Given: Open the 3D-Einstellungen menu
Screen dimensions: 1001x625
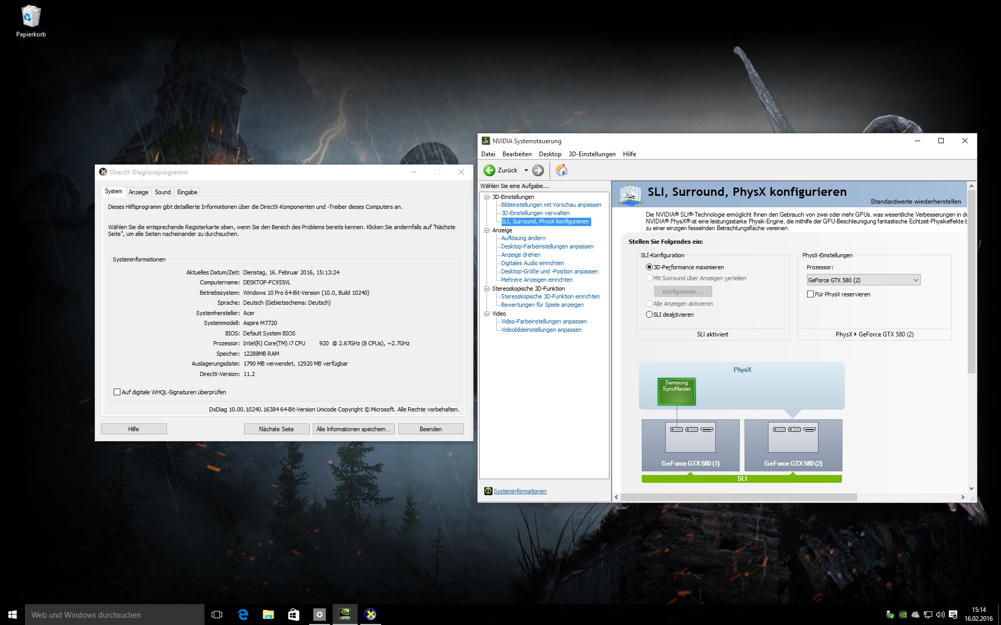Looking at the screenshot, I should coord(592,154).
